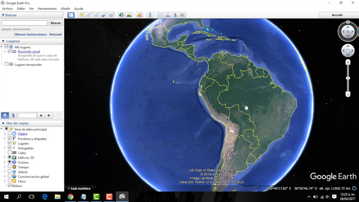Expand the Recorrido visual folder
Image resolution: width=359 pixels, height=202 pixels.
click(x=4, y=52)
